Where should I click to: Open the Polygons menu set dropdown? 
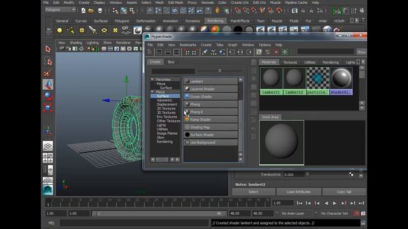61,10
